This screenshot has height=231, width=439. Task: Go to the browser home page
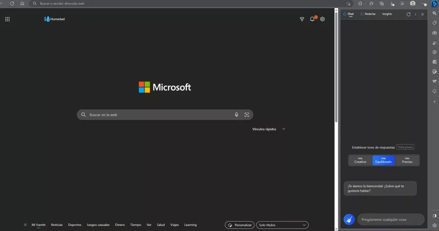22,3
